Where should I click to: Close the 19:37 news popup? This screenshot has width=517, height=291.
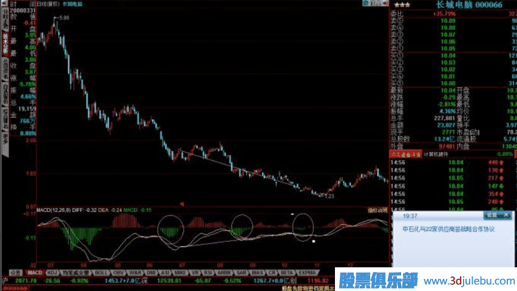coord(507,215)
